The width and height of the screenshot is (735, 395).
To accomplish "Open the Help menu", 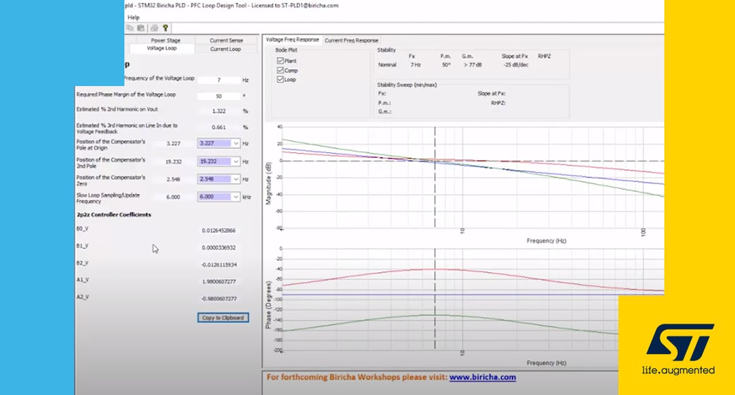I will (x=133, y=17).
